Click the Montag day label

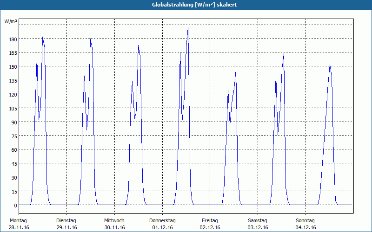click(18, 221)
